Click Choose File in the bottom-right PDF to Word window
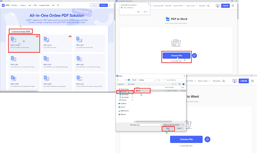272x153 pixels. [186, 139]
